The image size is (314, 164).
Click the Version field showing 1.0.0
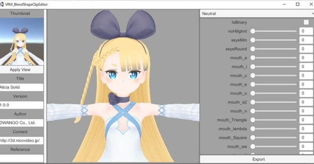click(x=22, y=105)
